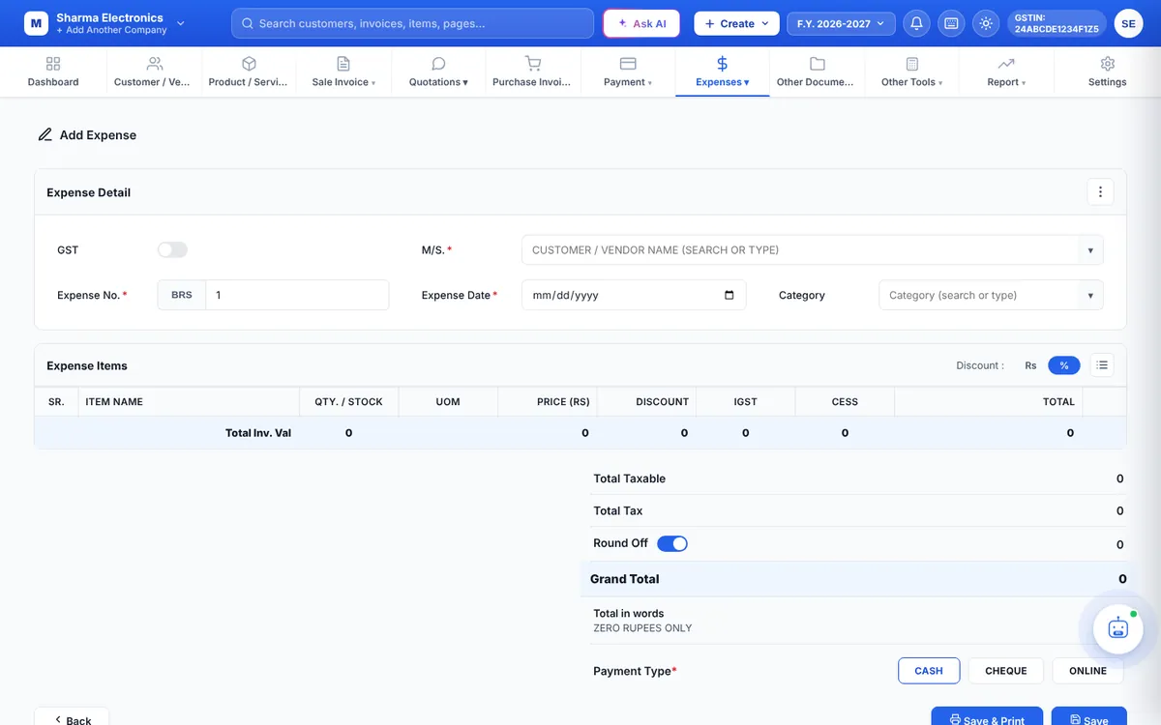Click the Other Tools calculator icon
Screen dimensions: 1161x725
[x=912, y=64]
